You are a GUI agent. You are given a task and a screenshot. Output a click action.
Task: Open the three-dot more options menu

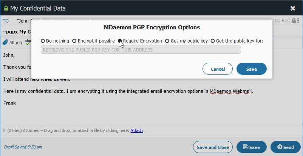pos(298,21)
